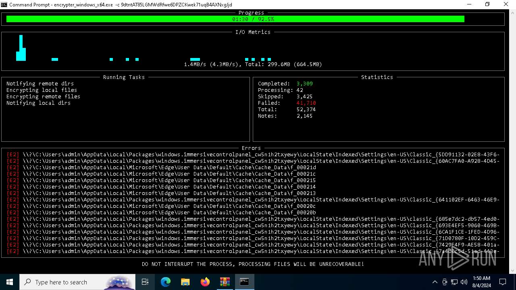Click the green progress bar at 92.5%
The height and width of the screenshot is (290, 516).
235,19
